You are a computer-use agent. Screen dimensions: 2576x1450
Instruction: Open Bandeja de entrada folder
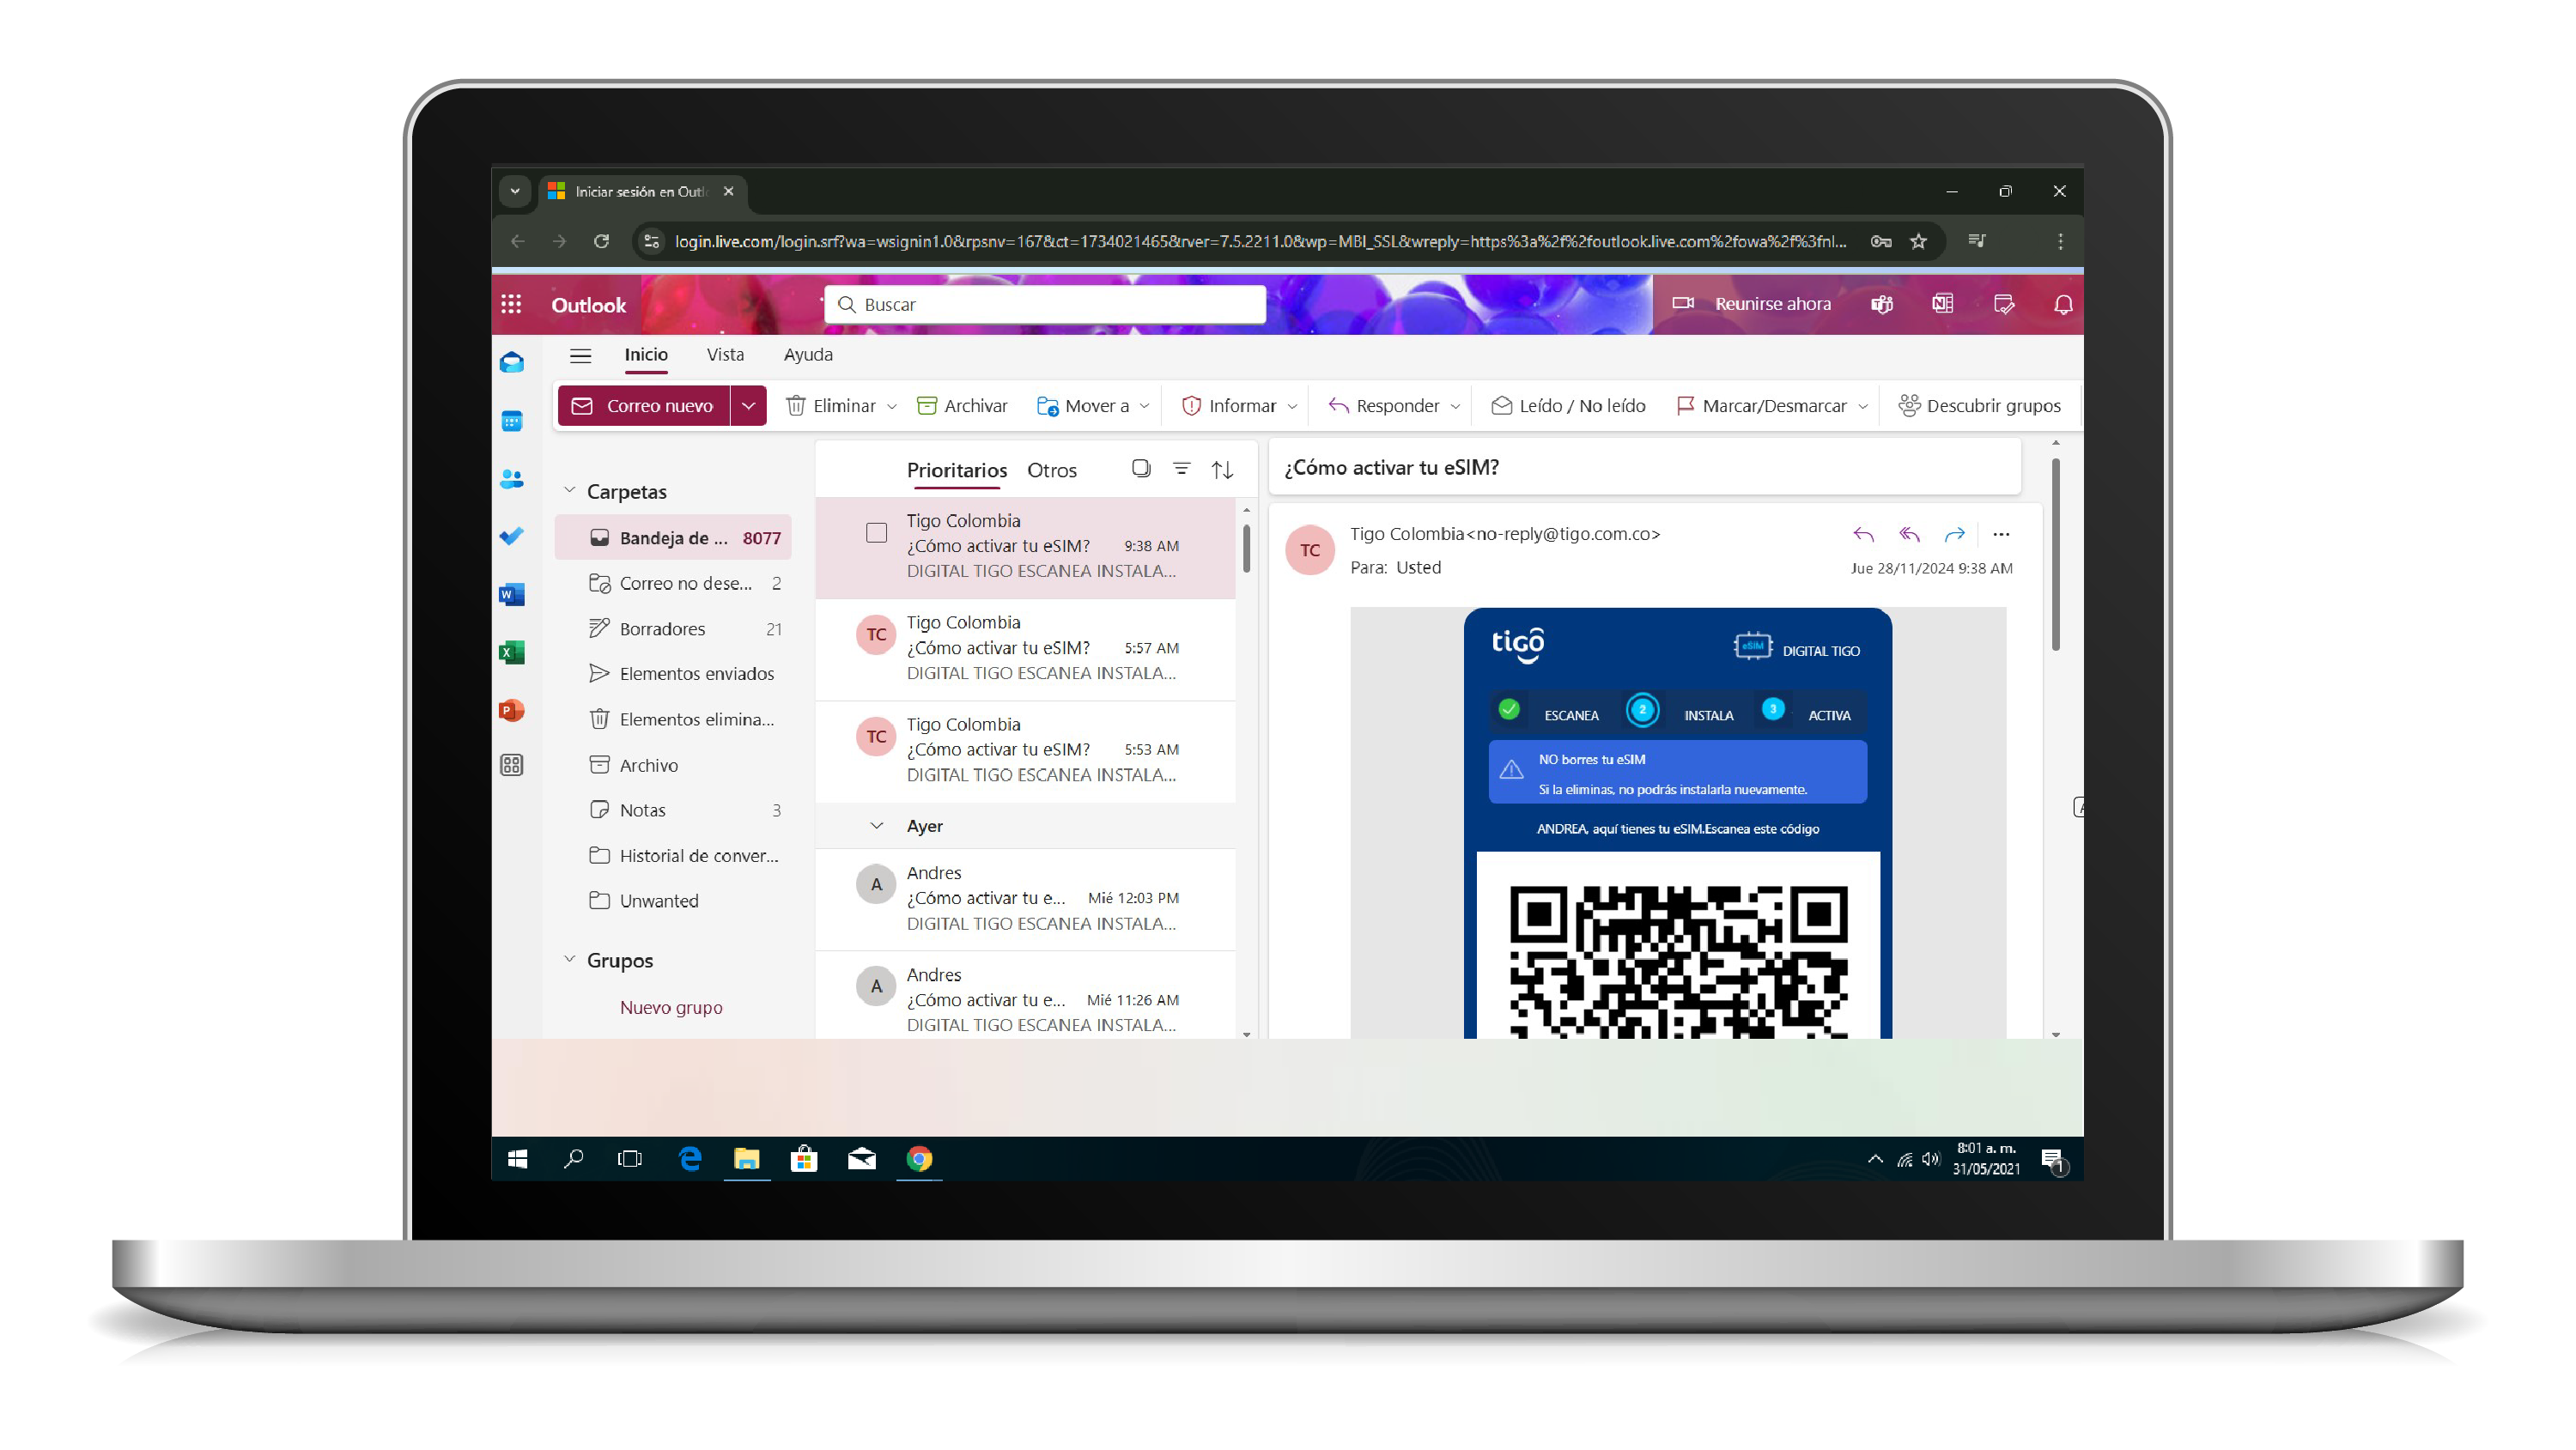[673, 537]
